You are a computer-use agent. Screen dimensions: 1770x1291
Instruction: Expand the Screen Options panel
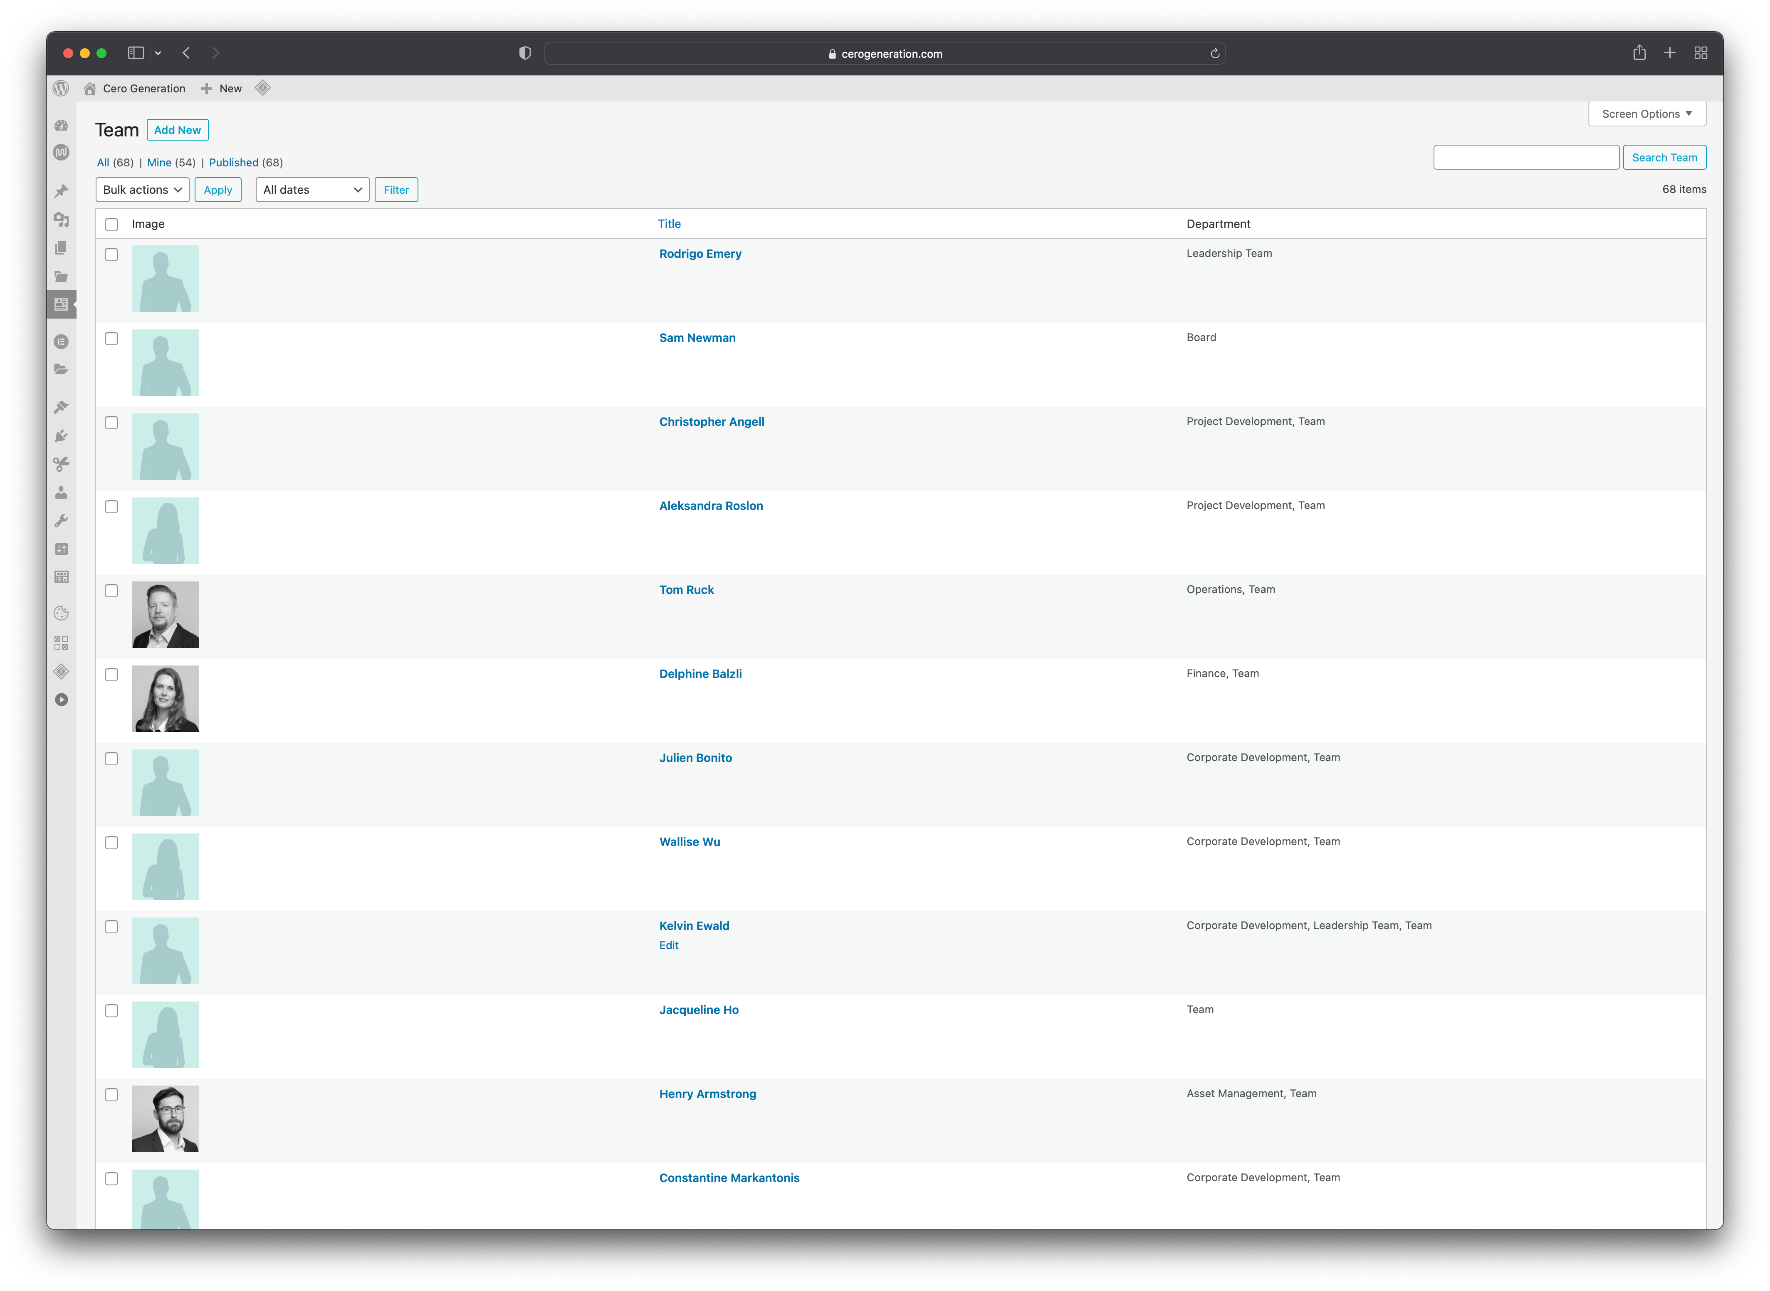coord(1646,114)
